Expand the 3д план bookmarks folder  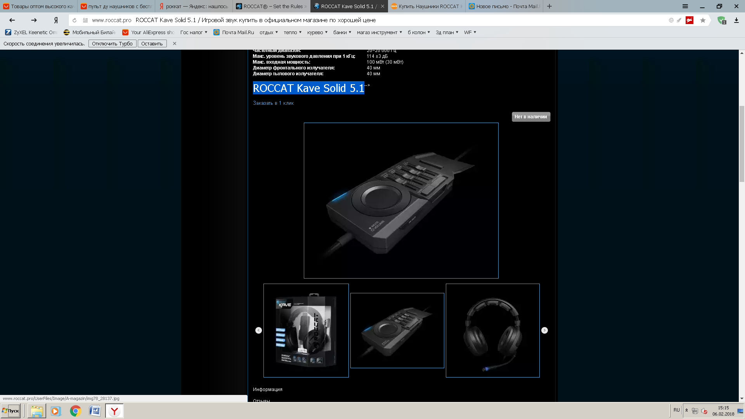click(x=447, y=32)
